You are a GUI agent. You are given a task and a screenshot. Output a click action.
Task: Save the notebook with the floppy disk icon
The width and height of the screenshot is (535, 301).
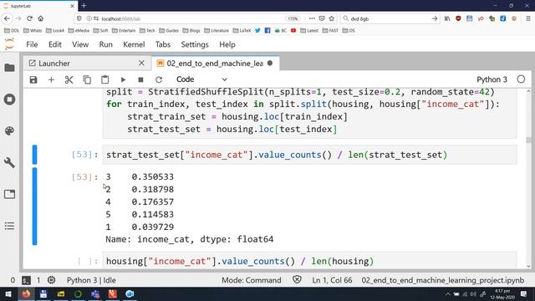click(33, 80)
